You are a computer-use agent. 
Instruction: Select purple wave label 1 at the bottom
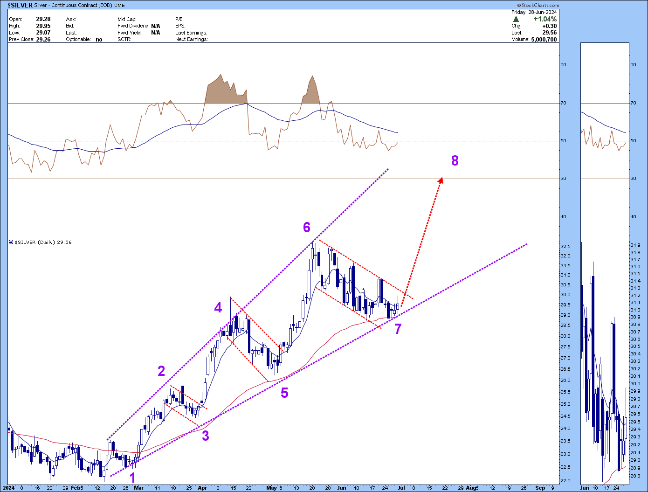tap(132, 478)
